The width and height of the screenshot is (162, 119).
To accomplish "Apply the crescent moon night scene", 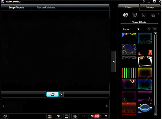I will click(129, 84).
